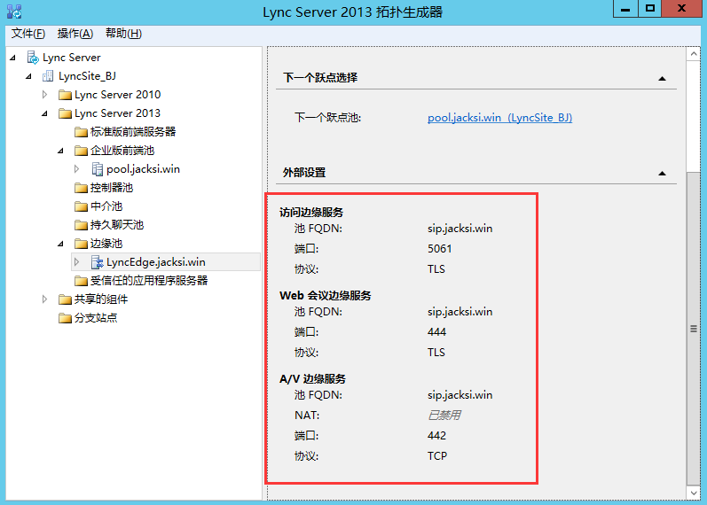Click the 持久聊天池 folder icon
Viewport: 707px width, 505px height.
point(81,225)
